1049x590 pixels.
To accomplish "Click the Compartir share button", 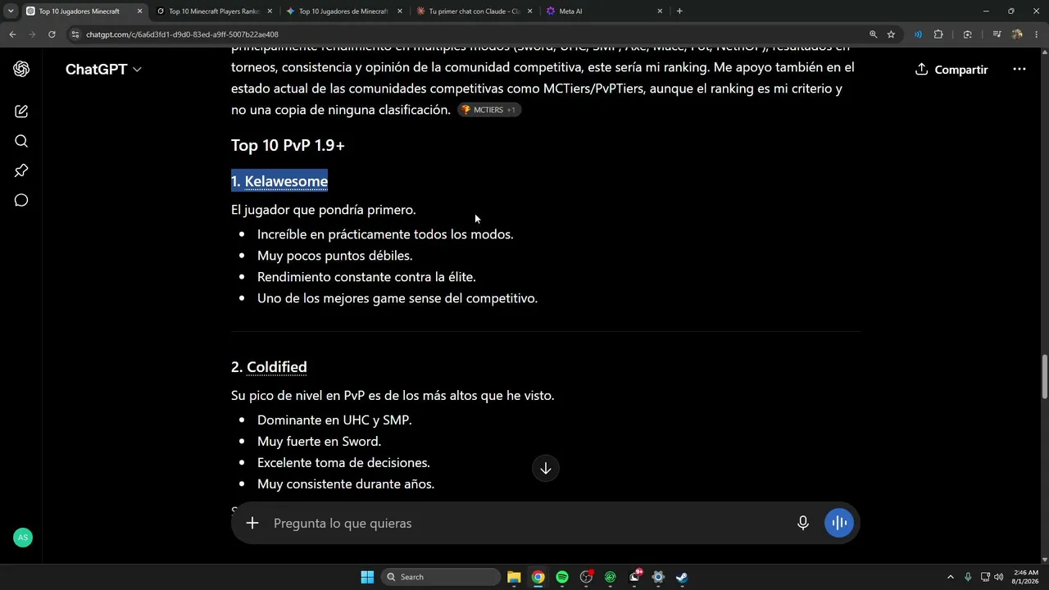I will click(951, 70).
